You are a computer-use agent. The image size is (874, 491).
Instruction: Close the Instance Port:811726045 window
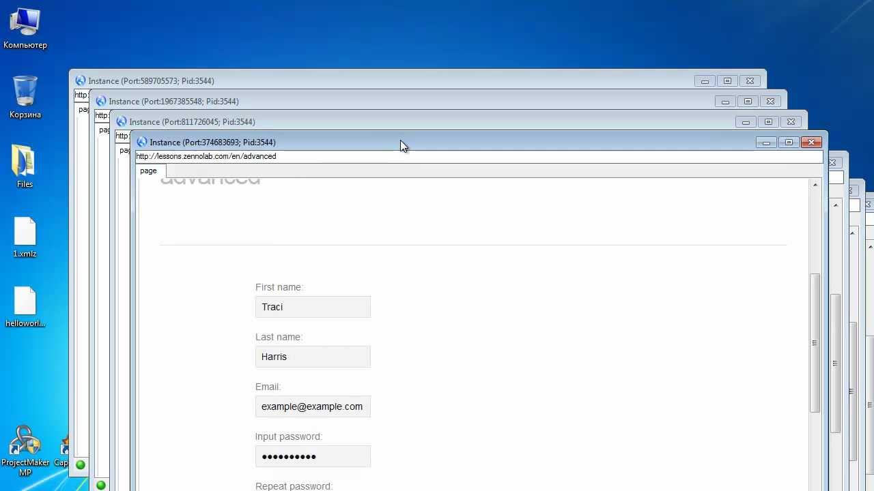[x=791, y=122]
